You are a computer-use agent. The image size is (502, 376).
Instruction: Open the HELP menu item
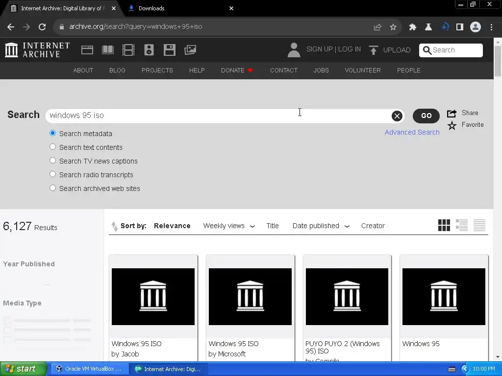coord(197,70)
